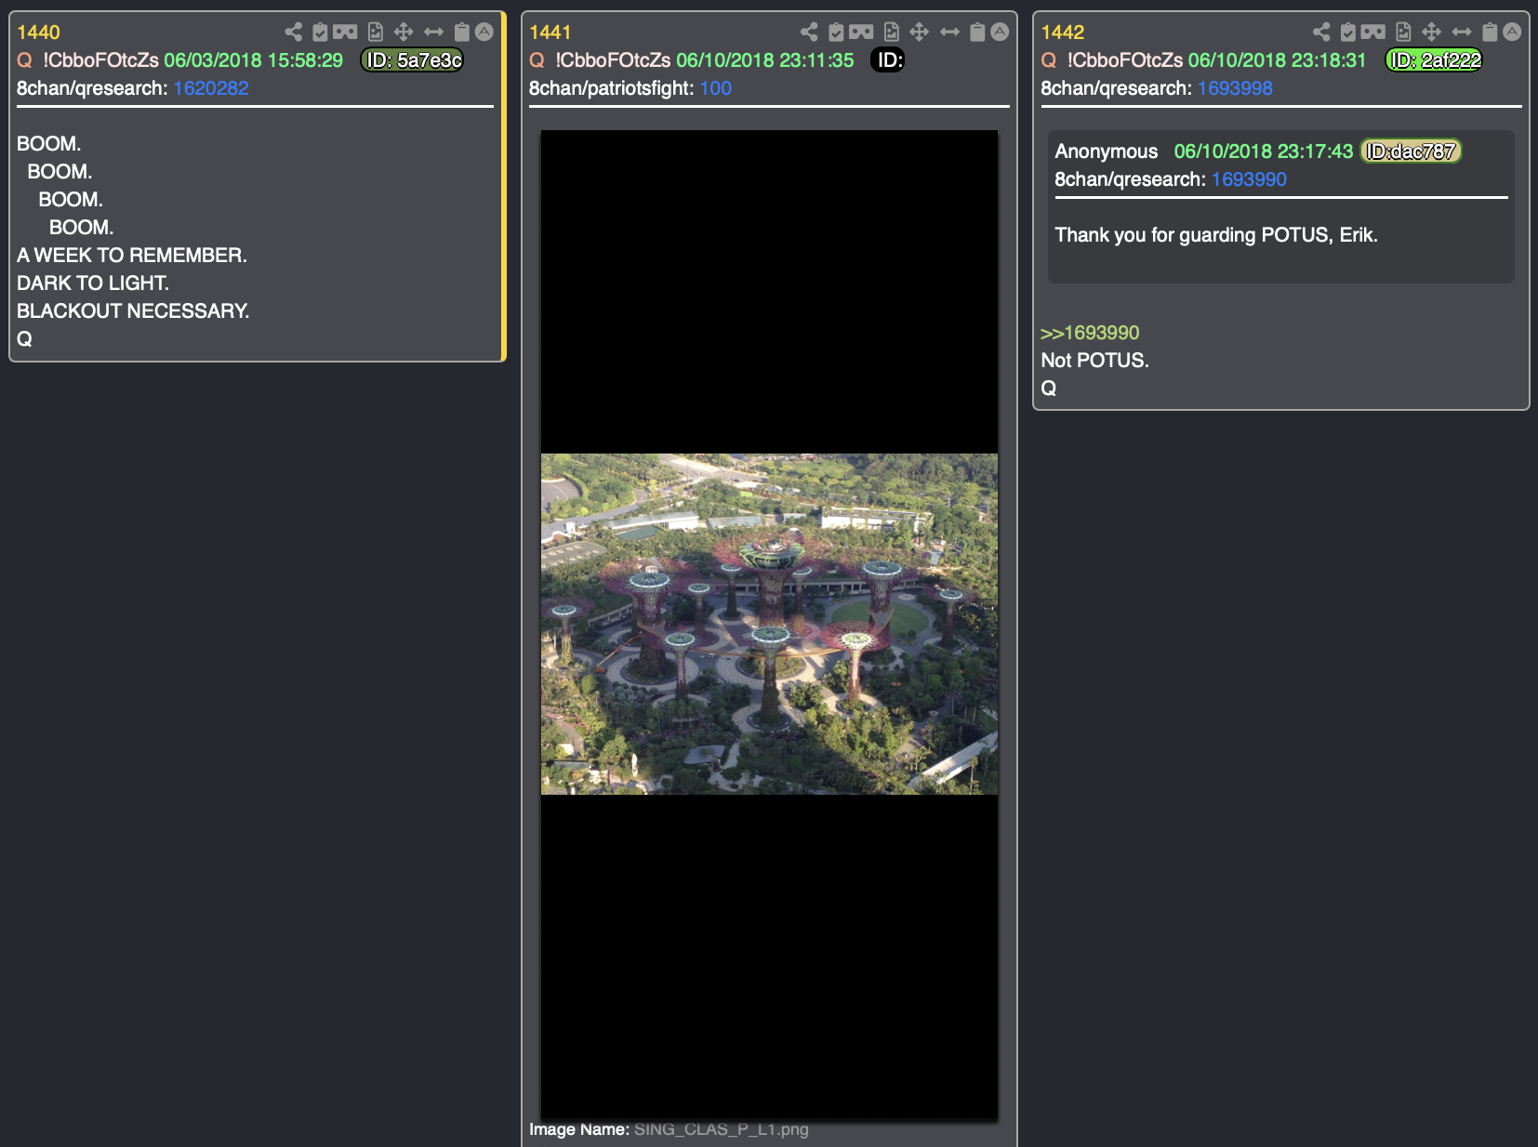The image size is (1538, 1147).
Task: Click the clipboard-check icon on post 1442
Action: click(1348, 32)
